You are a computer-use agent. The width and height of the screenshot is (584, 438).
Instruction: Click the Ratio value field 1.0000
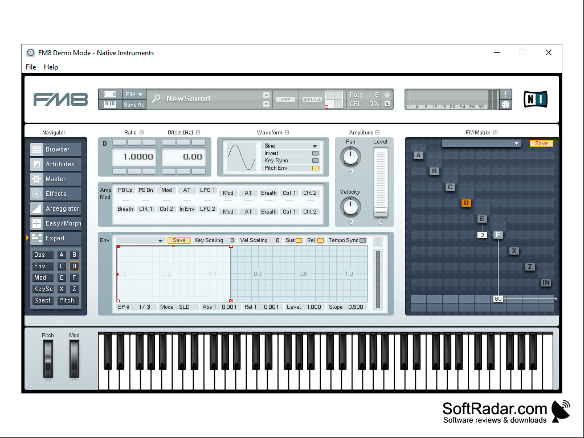coord(134,157)
